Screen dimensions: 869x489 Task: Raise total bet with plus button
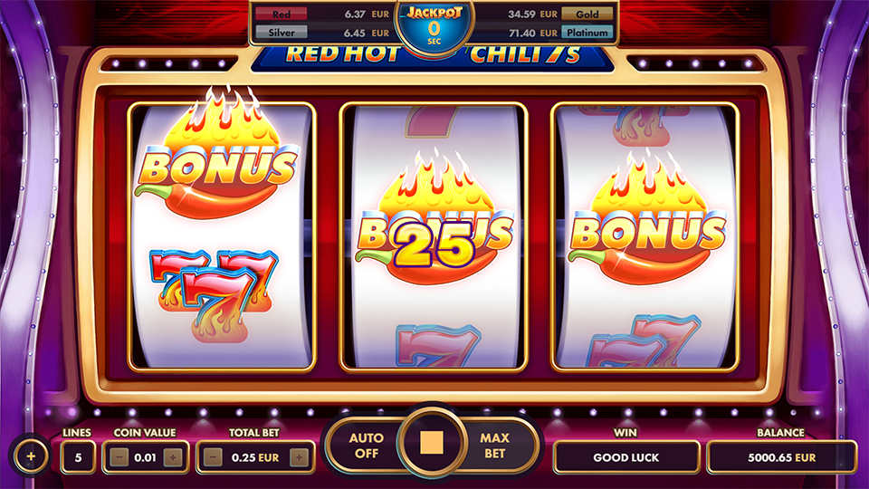click(299, 457)
